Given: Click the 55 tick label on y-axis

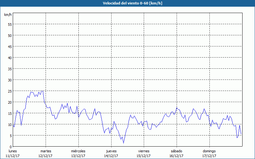Looking at the screenshot, I should (x=10, y=24).
